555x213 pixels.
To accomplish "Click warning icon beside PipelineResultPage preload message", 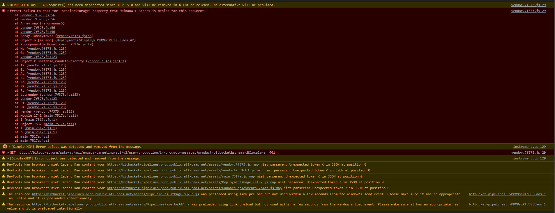I will (3, 194).
